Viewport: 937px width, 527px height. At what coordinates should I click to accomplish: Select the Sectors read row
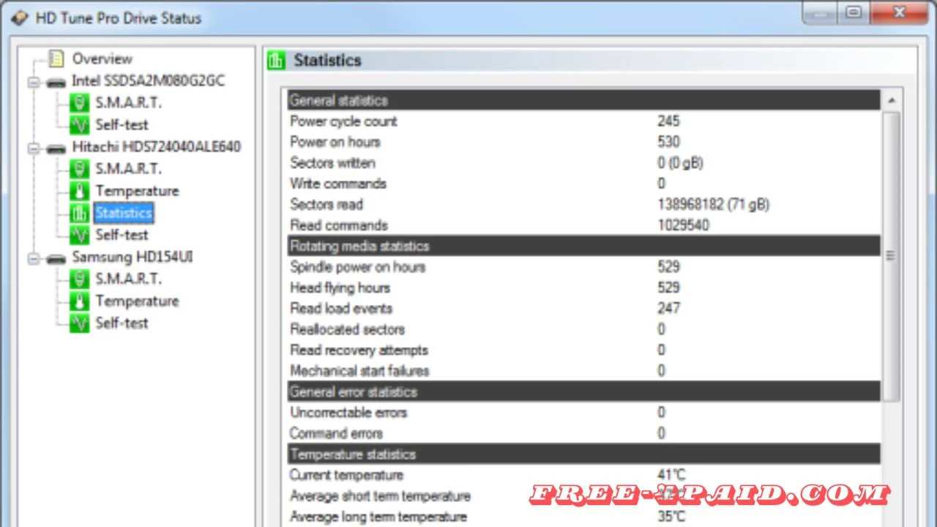tap(584, 205)
